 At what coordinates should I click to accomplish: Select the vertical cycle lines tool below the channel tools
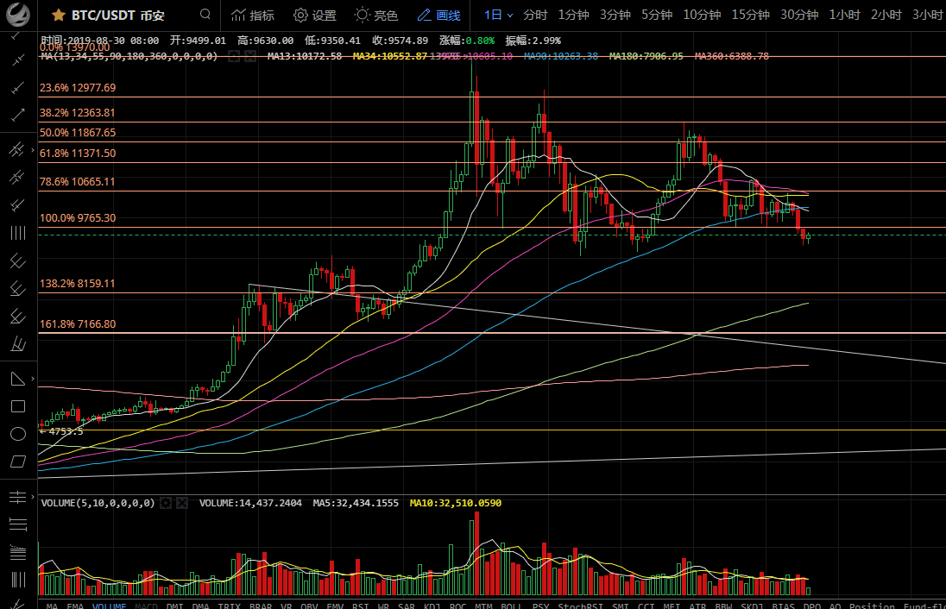pyautogui.click(x=18, y=234)
